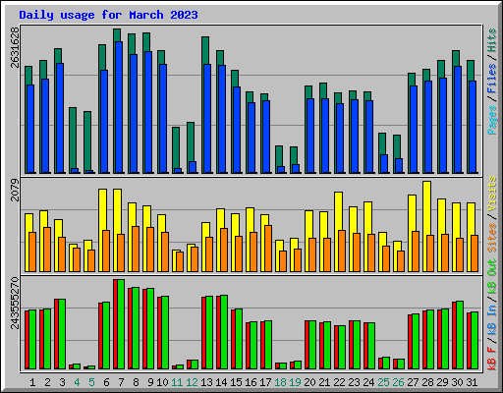Click day label '28' on the x-axis
Image resolution: width=503 pixels, height=393 pixels.
tap(427, 382)
